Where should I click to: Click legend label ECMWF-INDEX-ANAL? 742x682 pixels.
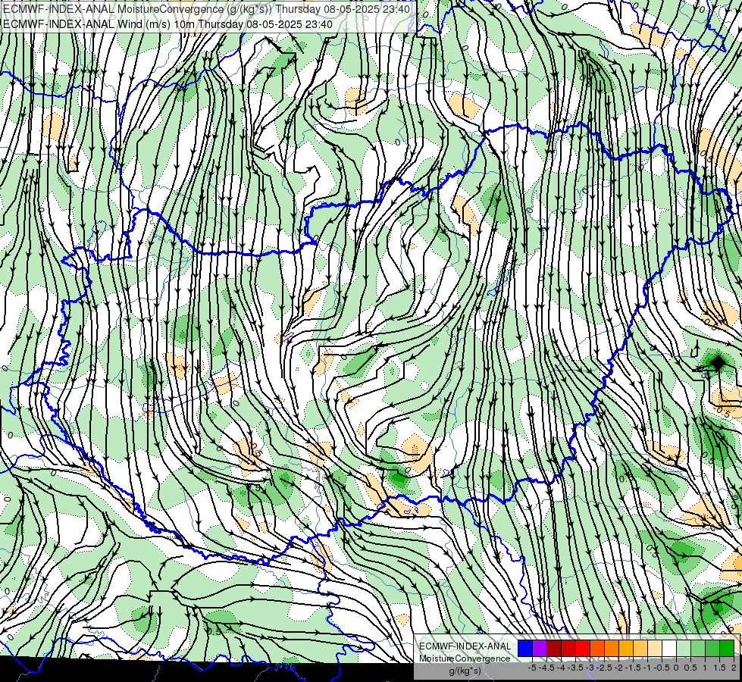click(465, 646)
